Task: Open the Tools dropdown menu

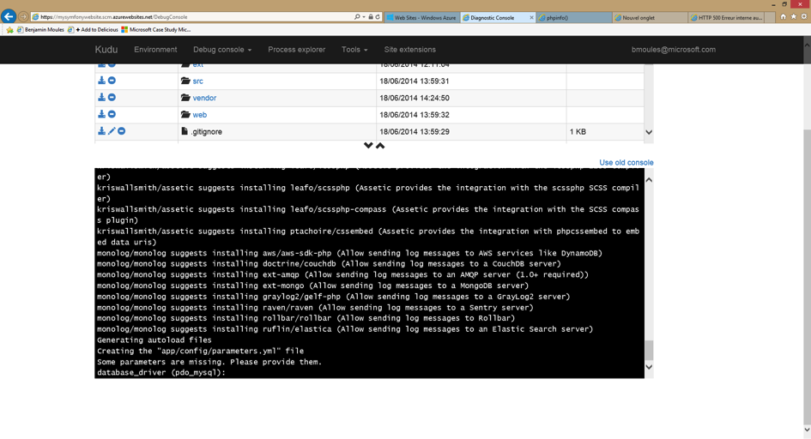Action: 354,50
